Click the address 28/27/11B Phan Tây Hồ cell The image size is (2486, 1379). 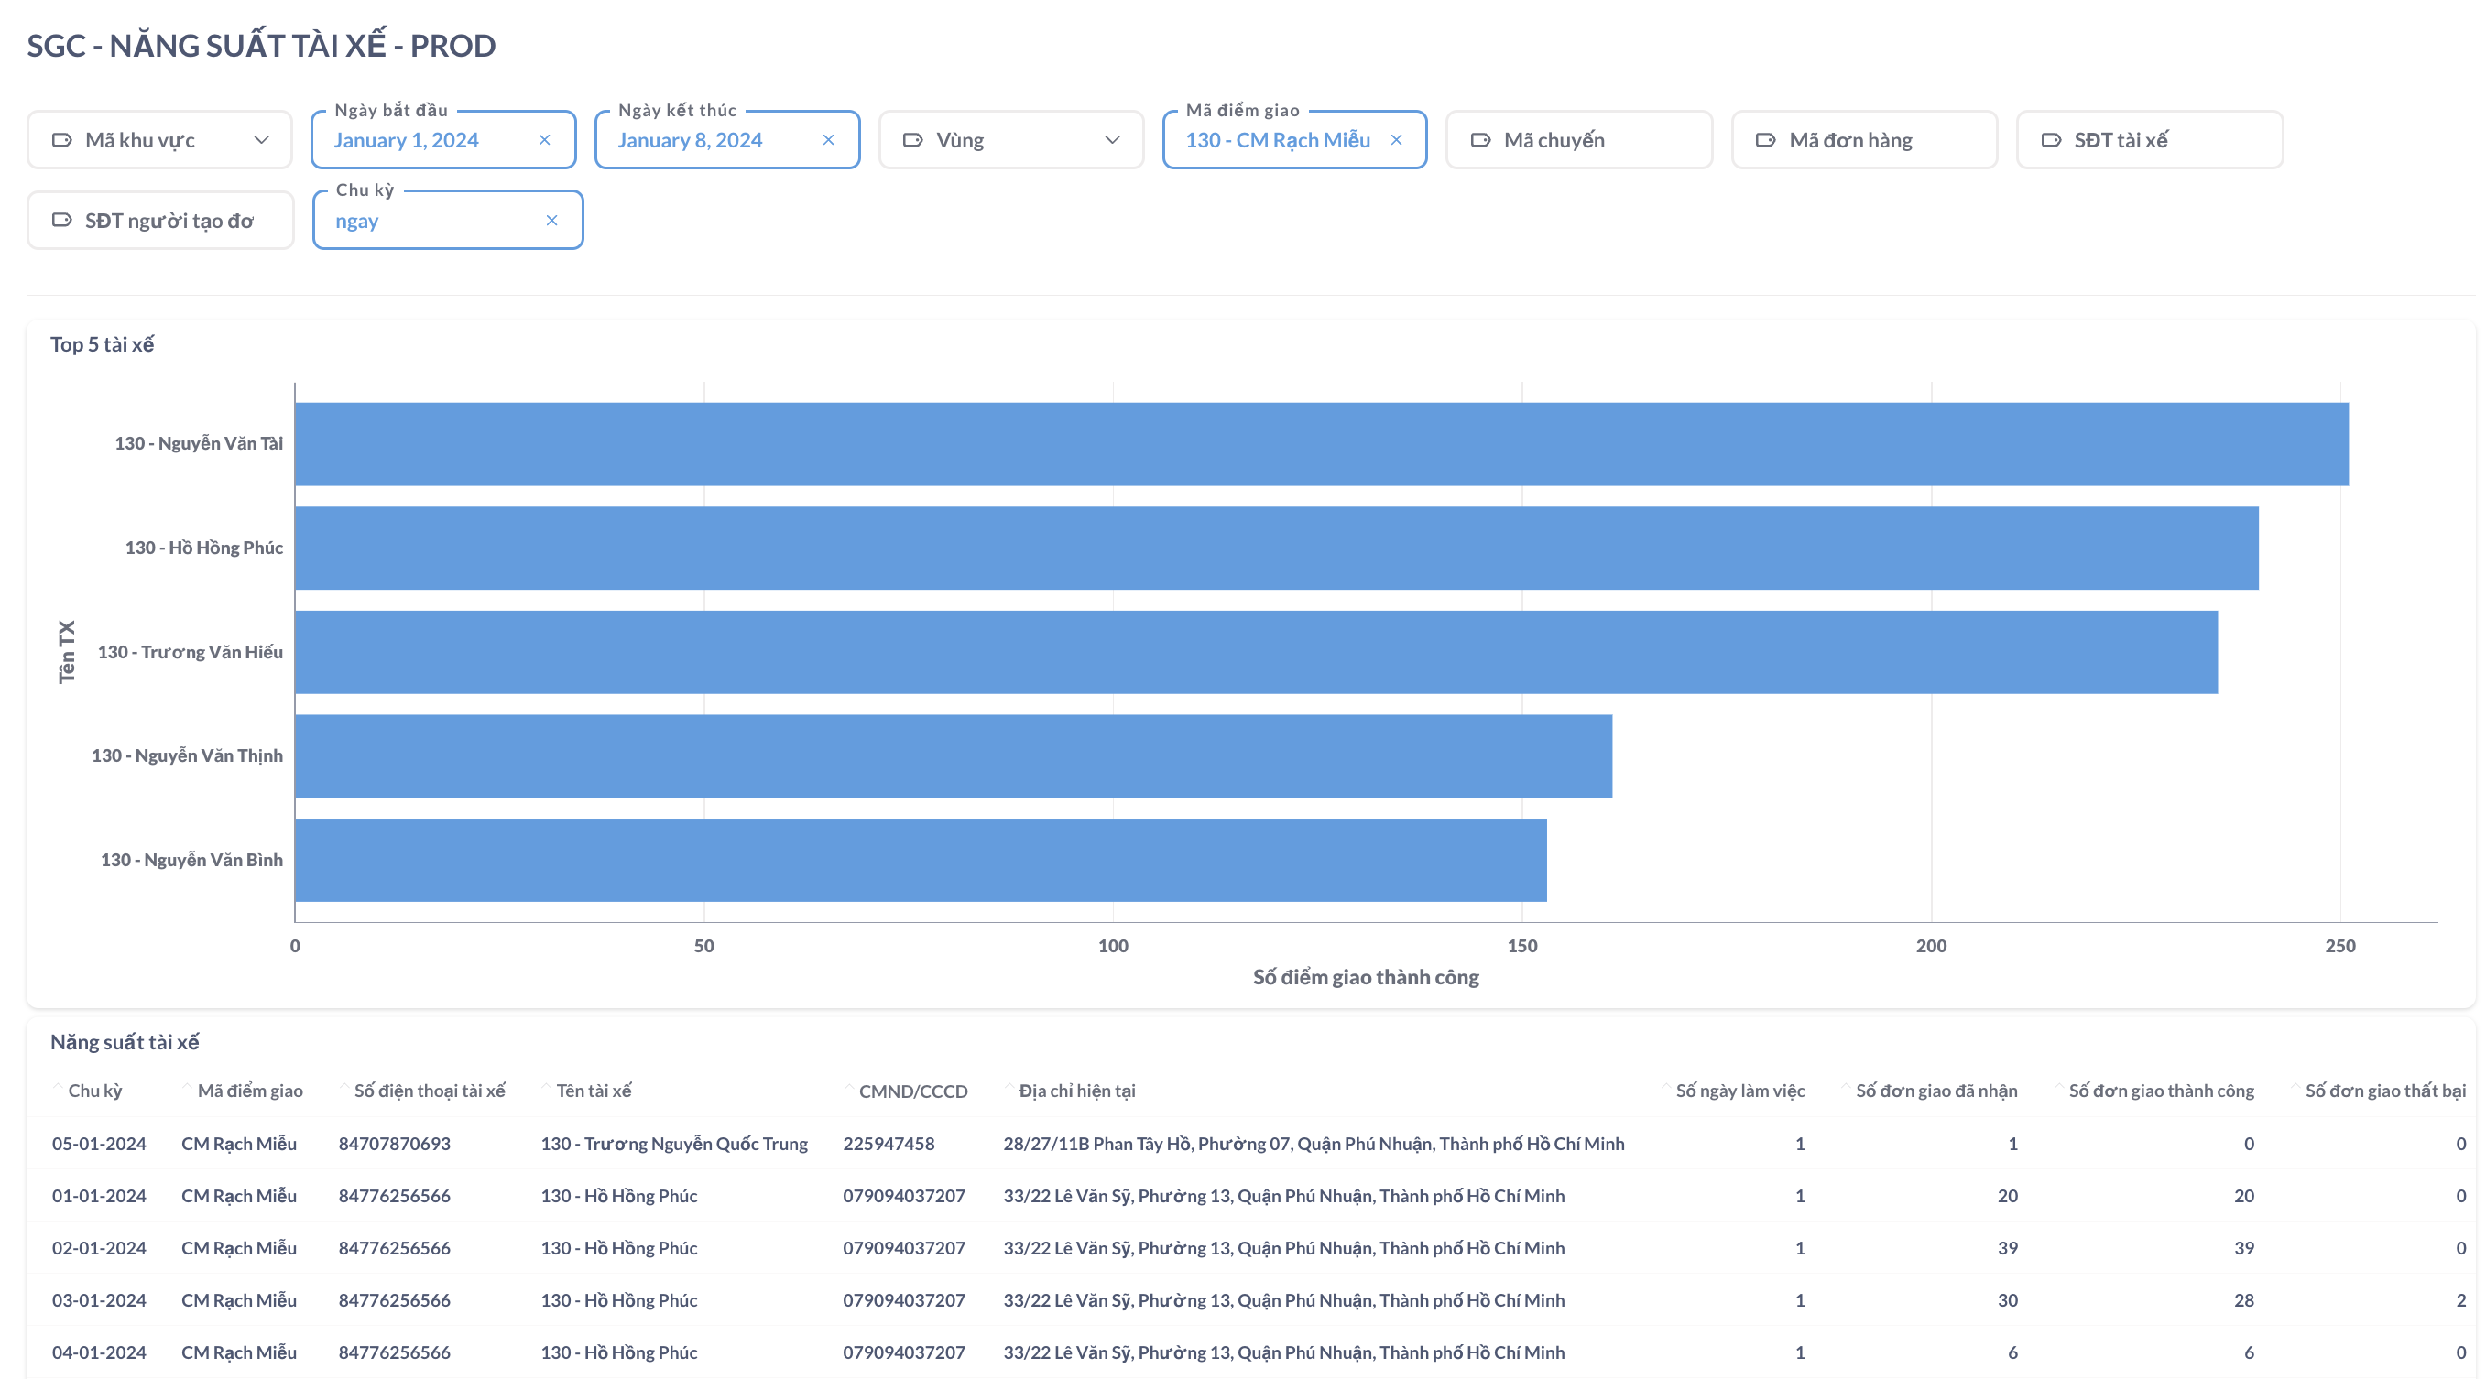pyautogui.click(x=1314, y=1144)
